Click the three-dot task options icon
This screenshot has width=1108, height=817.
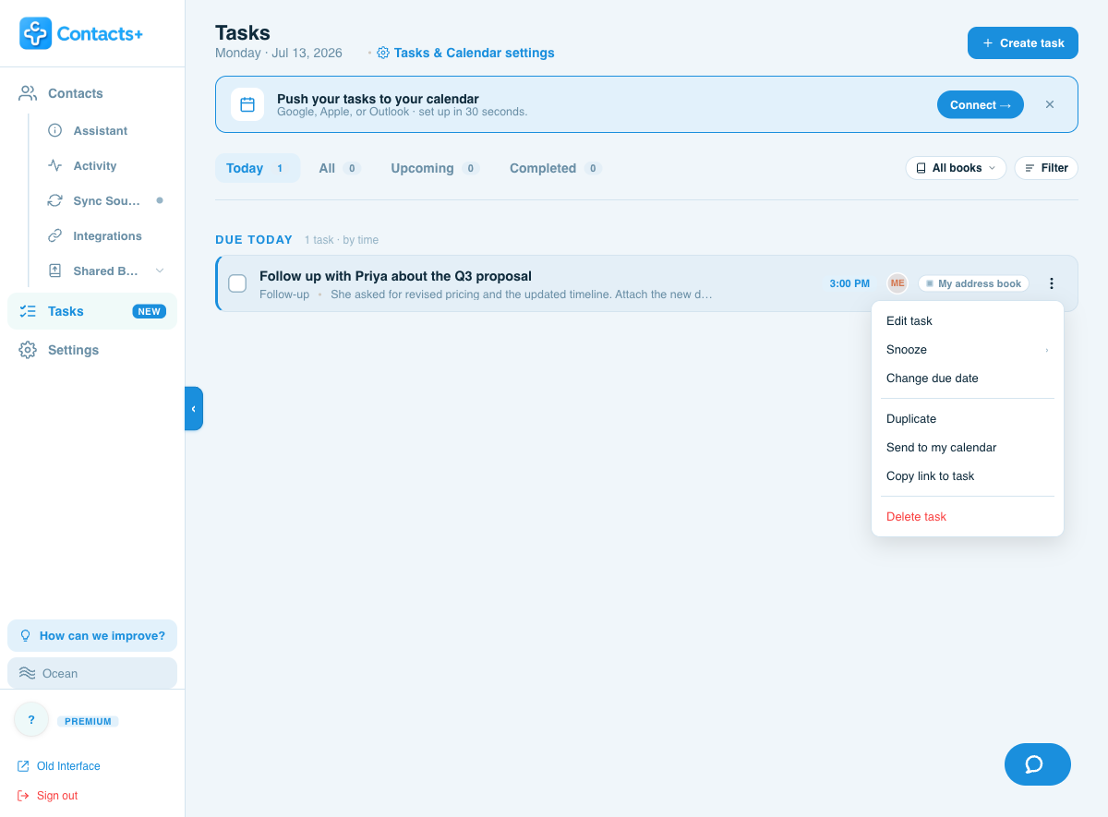coord(1052,283)
